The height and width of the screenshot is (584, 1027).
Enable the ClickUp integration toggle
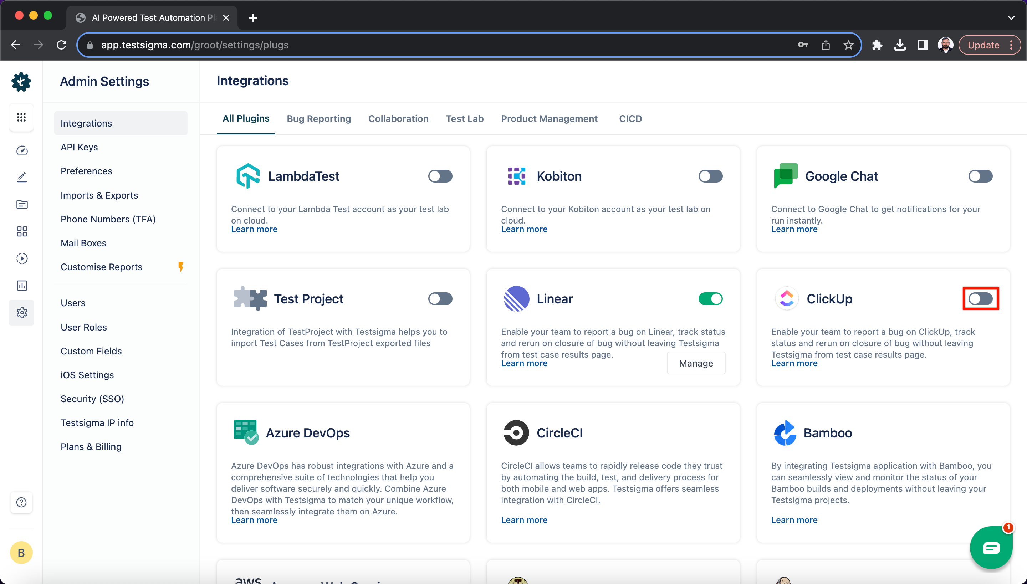pos(980,299)
